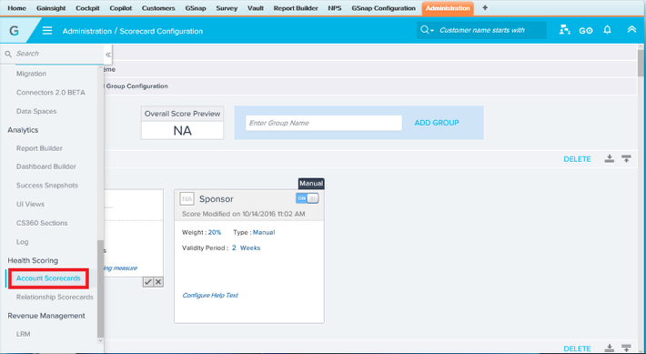Screen dimensions: 646x354
Task: Click the Group Configuration section header
Action: (x=136, y=86)
